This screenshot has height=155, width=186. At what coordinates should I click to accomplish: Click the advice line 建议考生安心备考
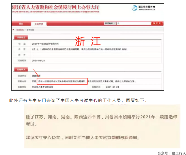(83, 138)
